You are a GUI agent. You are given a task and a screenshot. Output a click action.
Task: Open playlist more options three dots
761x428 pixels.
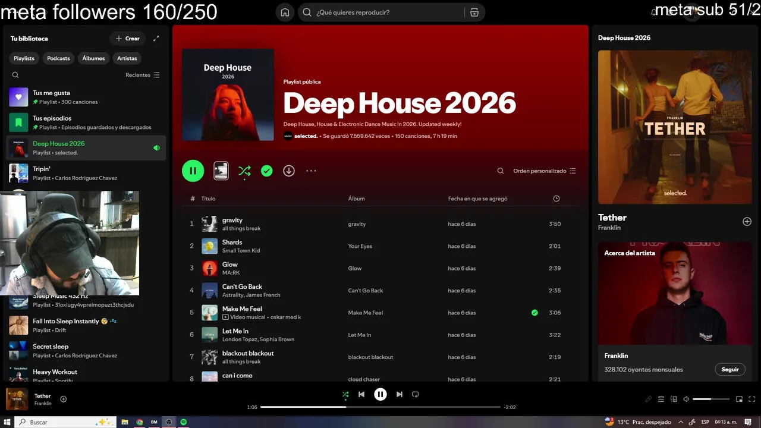click(x=311, y=171)
